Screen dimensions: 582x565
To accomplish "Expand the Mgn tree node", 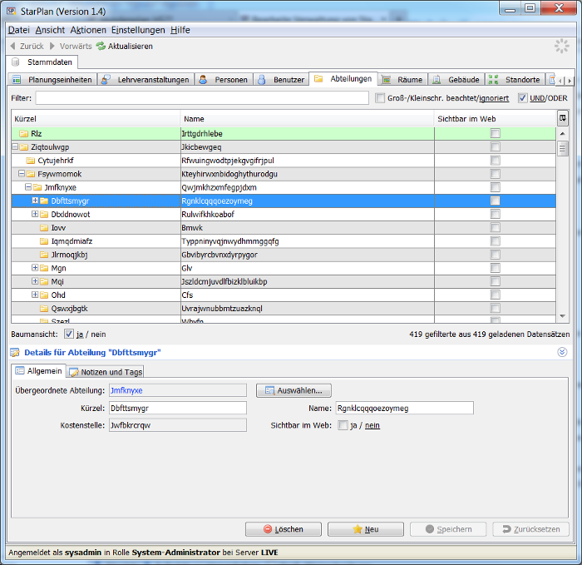I will click(x=35, y=268).
